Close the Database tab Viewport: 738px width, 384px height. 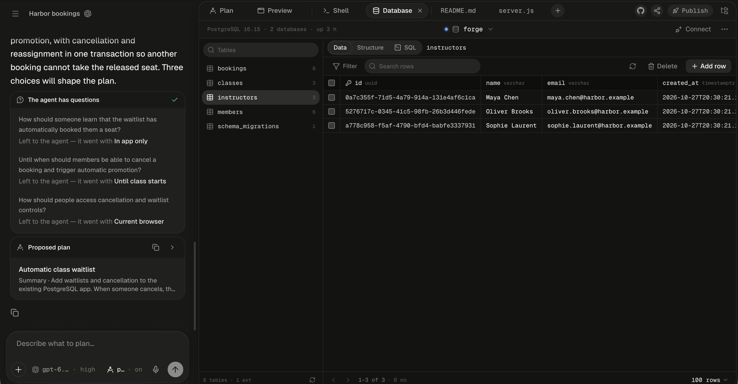[420, 11]
